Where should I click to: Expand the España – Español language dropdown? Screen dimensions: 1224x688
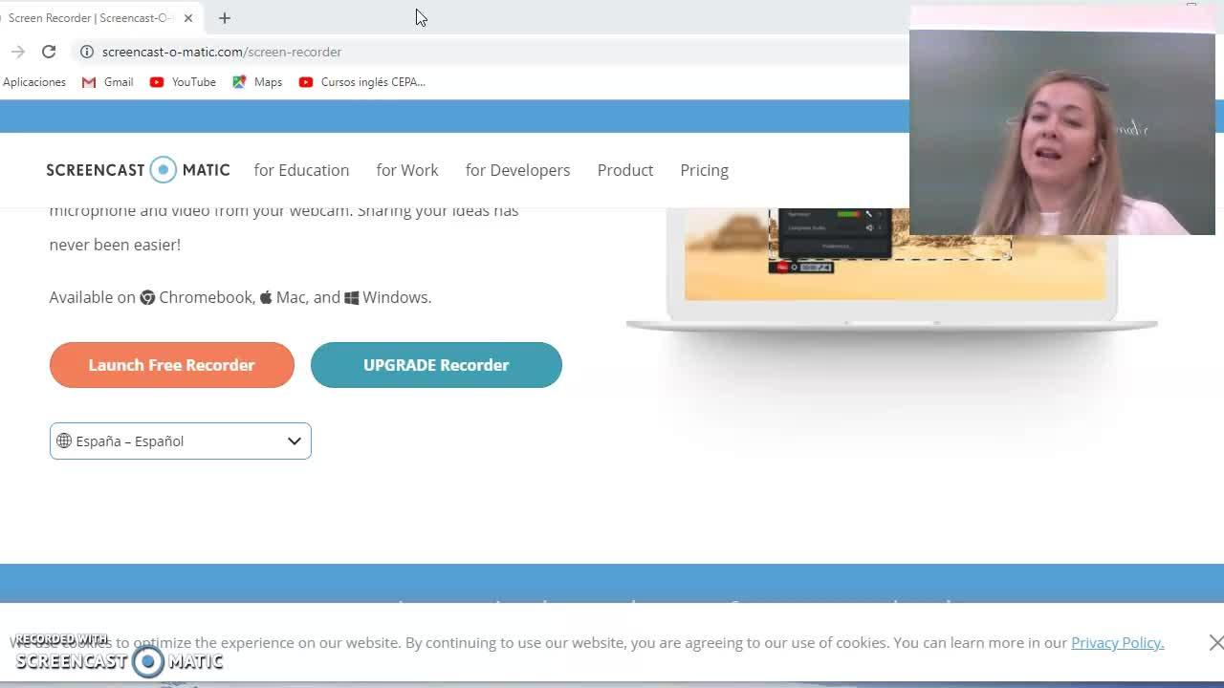(181, 441)
